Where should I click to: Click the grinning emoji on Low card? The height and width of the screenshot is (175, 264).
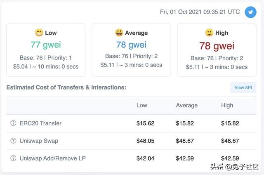(39, 33)
